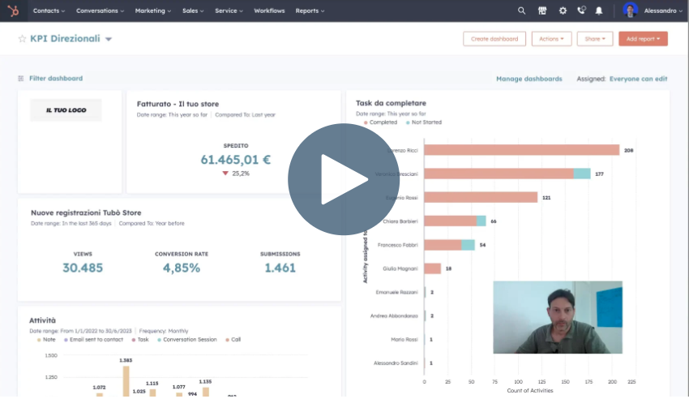Expand the KPI Direzionali dashboard switcher arrow

coord(109,39)
